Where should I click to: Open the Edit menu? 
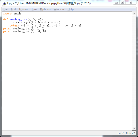pyautogui.click(x=14, y=9)
